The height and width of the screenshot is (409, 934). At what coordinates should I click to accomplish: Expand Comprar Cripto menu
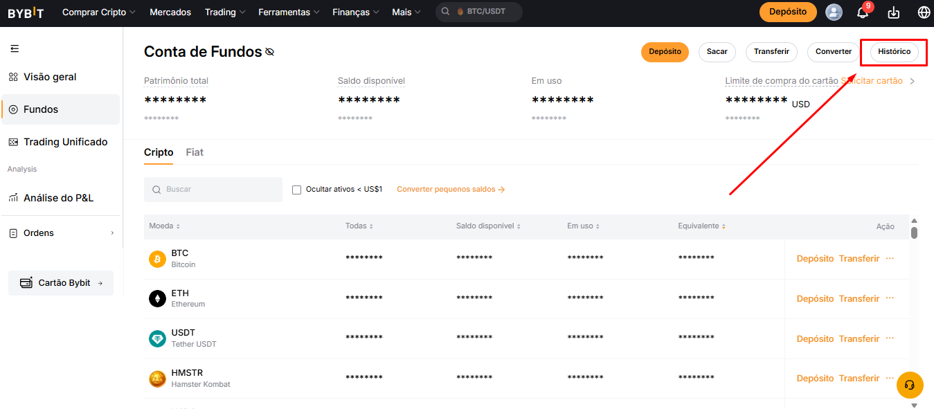tap(99, 12)
